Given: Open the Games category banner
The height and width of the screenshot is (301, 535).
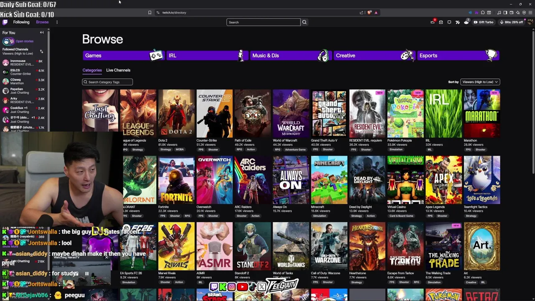Looking at the screenshot, I should point(123,55).
